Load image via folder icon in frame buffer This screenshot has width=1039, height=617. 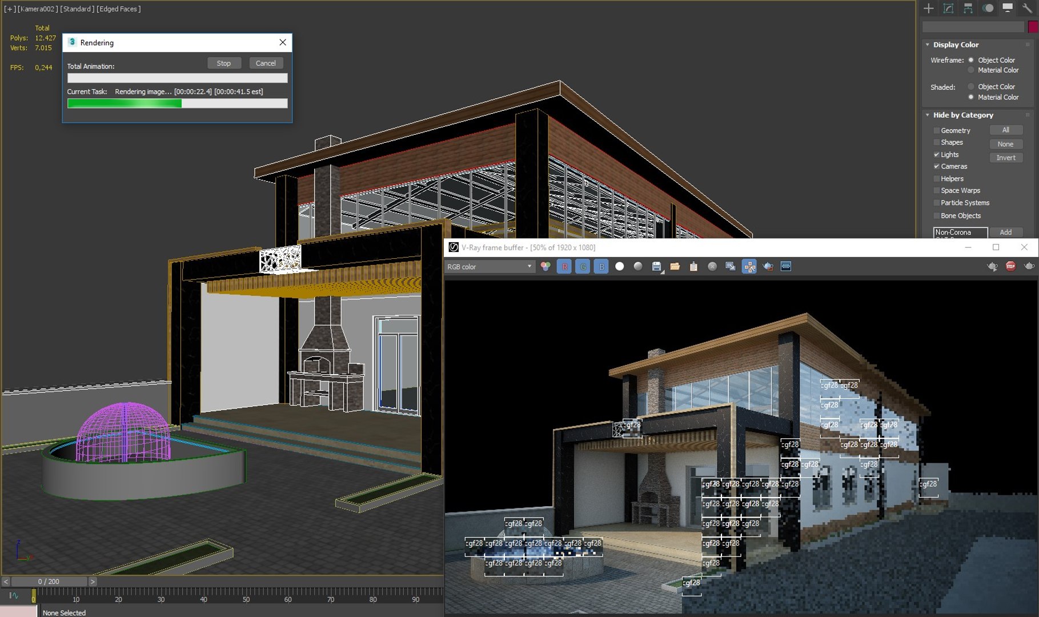point(675,266)
